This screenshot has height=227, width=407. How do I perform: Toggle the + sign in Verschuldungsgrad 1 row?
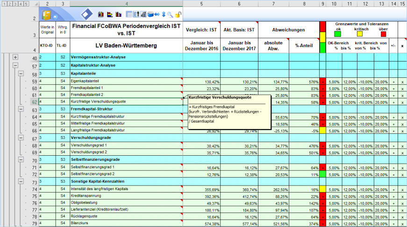click(393, 146)
